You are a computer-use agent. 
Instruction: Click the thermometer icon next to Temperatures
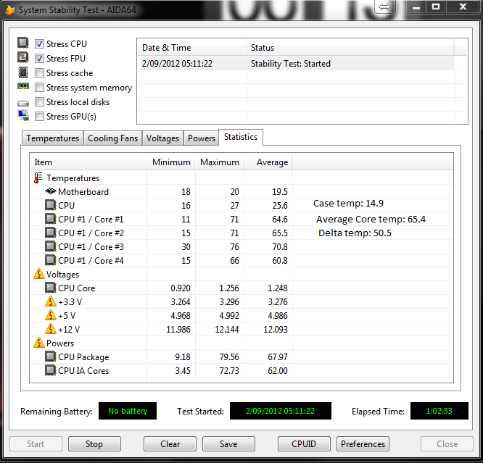click(38, 178)
